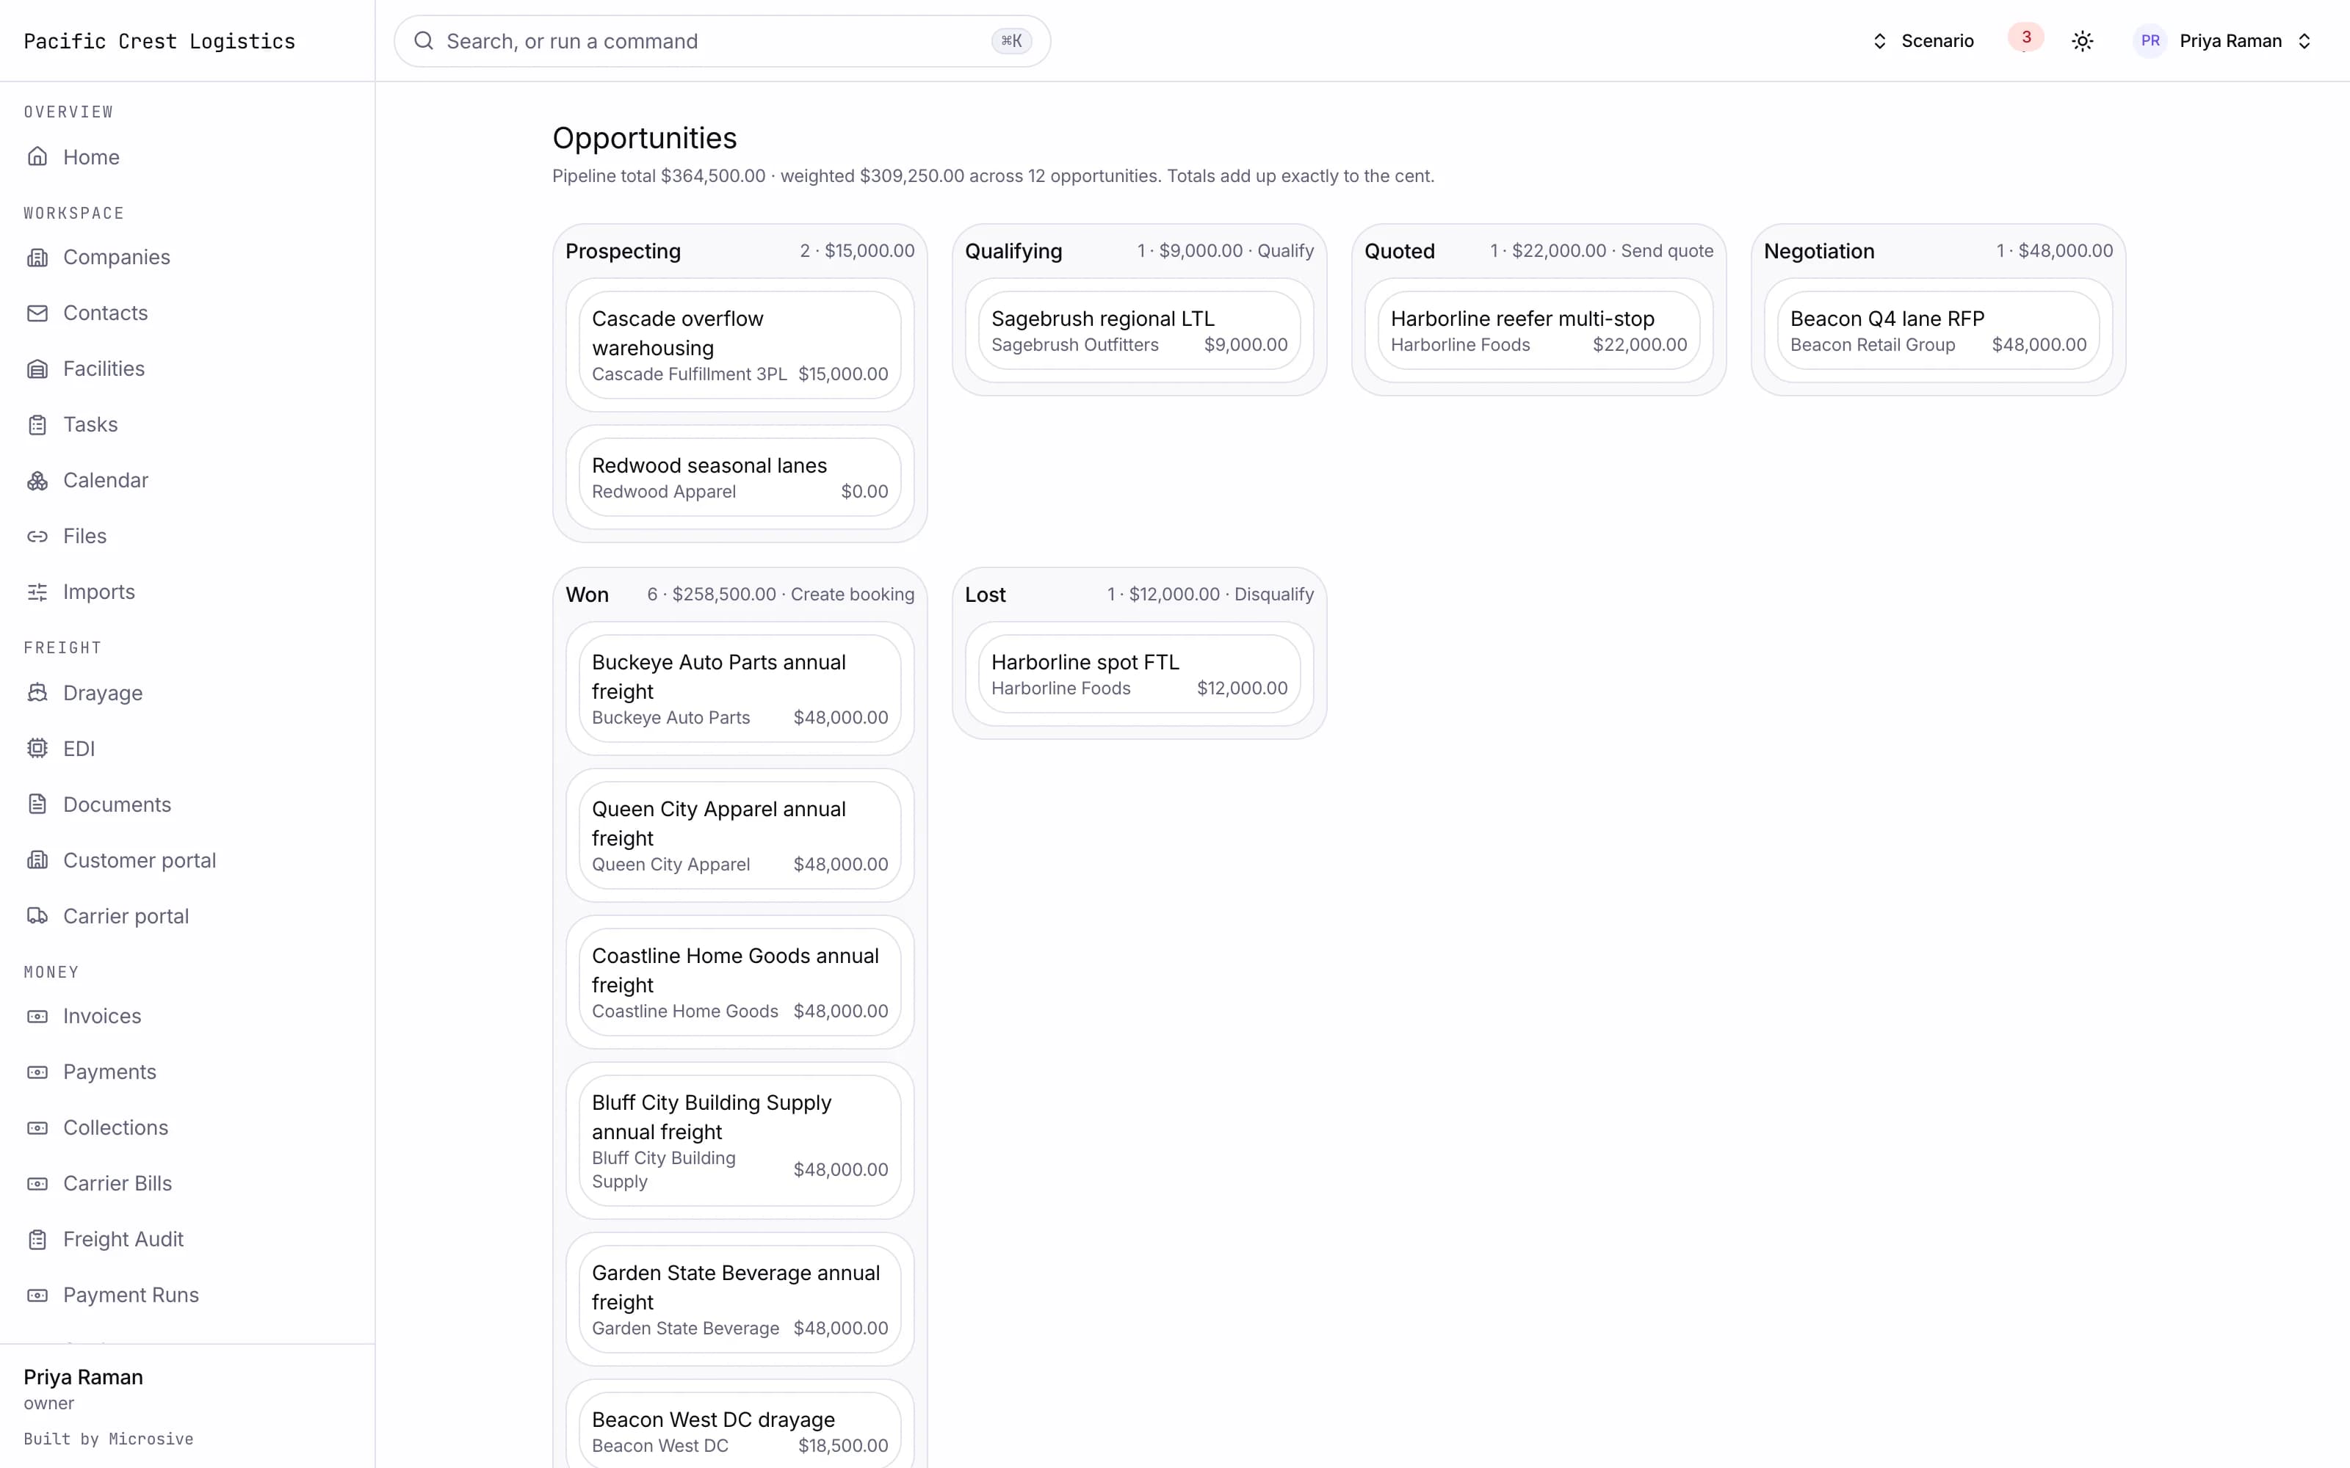Screen dimensions: 2350x1468
Task: Click Create booking in Won column
Action: pos(852,595)
